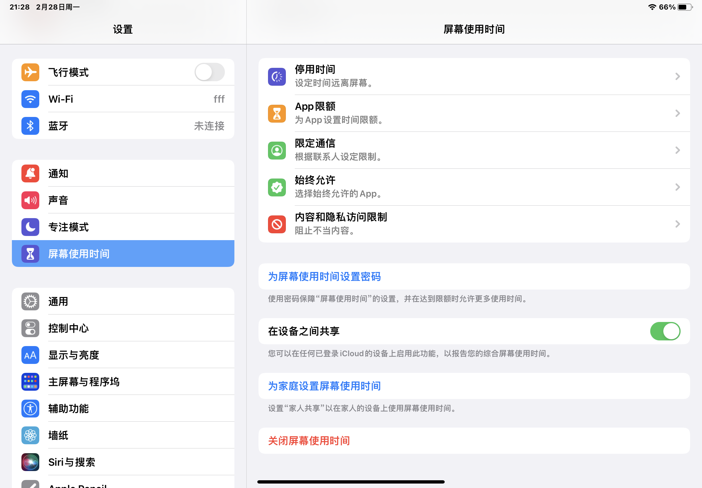This screenshot has width=702, height=488.
Task: Expand the Always Allowed (始终允许) chevron
Action: click(677, 187)
